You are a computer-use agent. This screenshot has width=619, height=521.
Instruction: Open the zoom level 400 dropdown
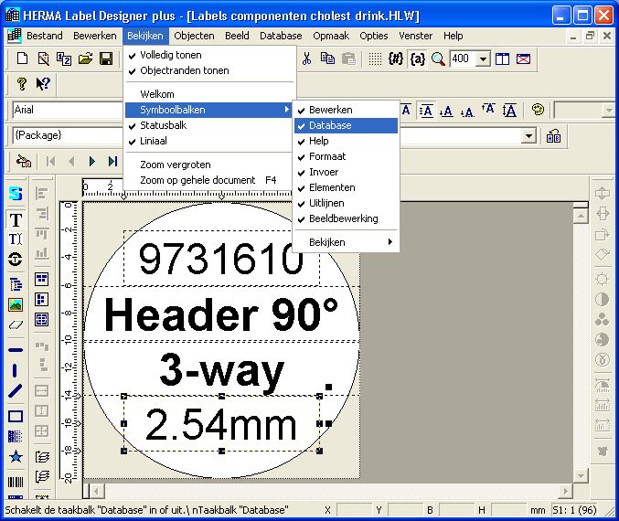coord(484,59)
